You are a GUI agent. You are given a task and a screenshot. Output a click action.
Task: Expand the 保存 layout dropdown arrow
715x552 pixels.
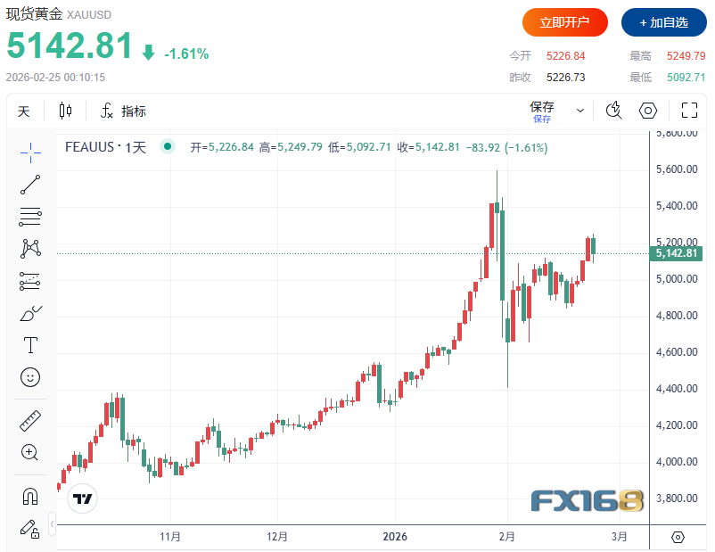click(580, 111)
